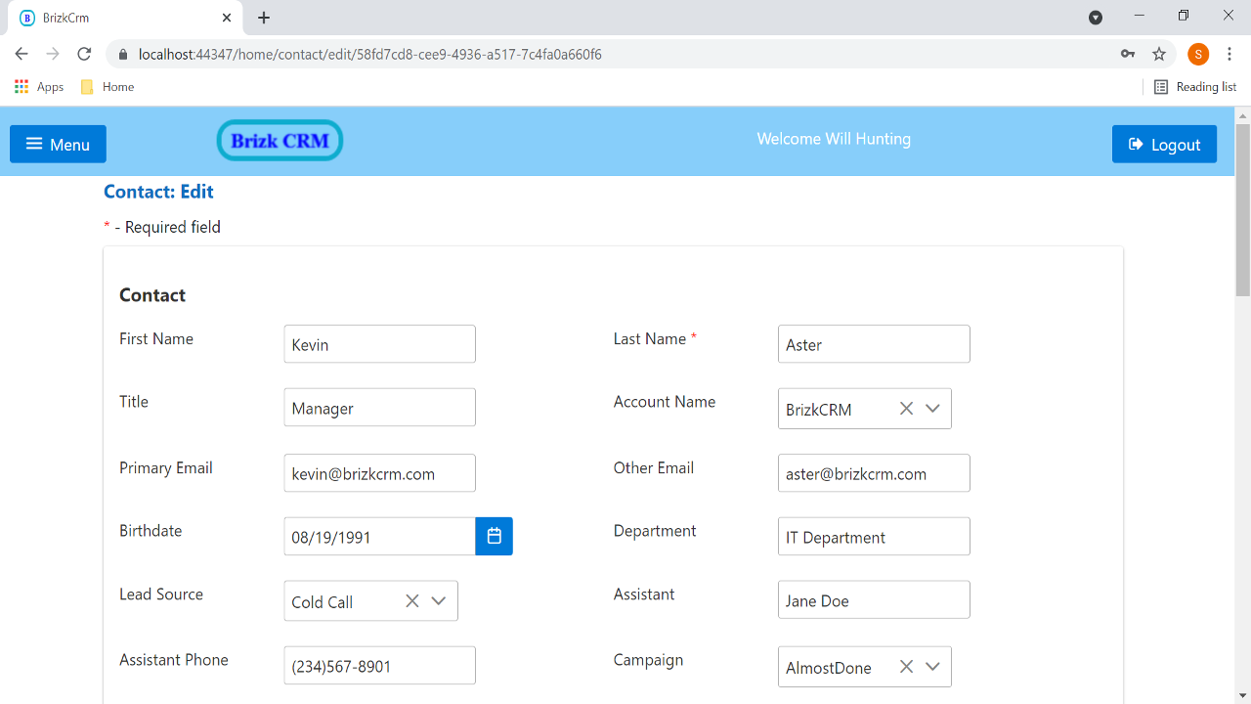Edit the Department field
This screenshot has height=704, width=1251.
coord(874,537)
